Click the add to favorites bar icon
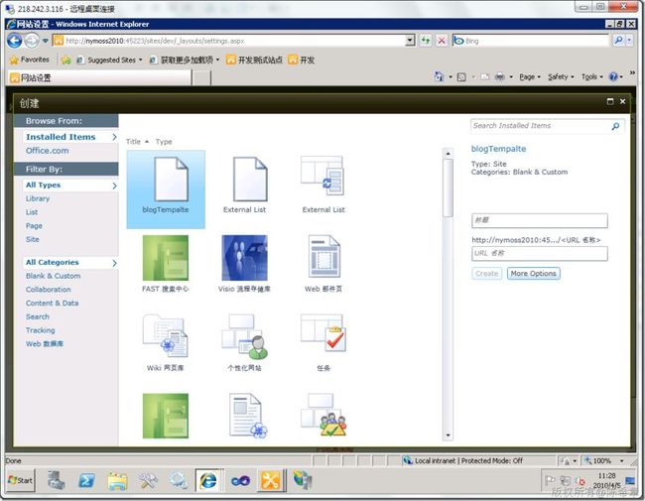645x501 pixels. pyautogui.click(x=65, y=61)
